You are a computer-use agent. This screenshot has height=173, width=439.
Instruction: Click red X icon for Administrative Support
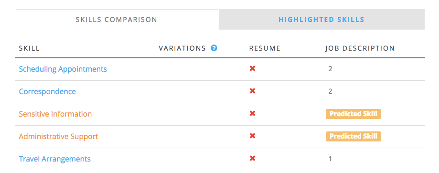coord(252,136)
